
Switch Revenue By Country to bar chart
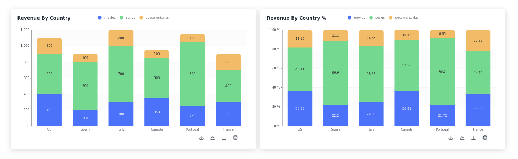224,138
